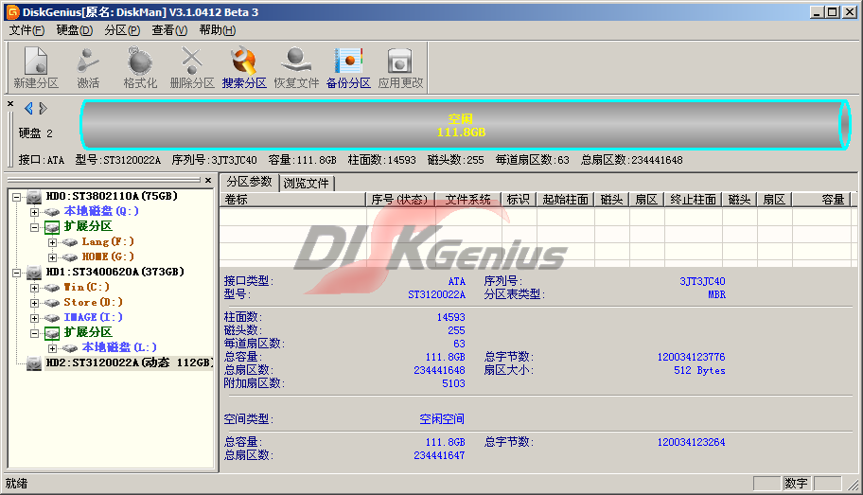The width and height of the screenshot is (863, 495).
Task: Click the serial number value 3JT3JC40 in details
Action: click(x=702, y=281)
